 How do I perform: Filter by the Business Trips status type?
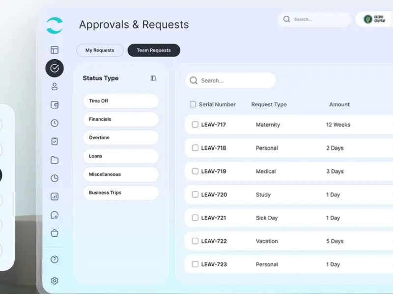tap(121, 193)
